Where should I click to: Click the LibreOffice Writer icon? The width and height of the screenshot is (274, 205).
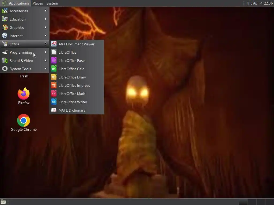point(54,102)
